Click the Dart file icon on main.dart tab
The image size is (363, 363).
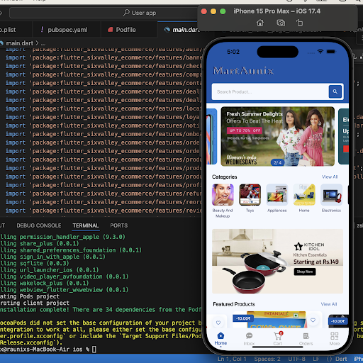click(167, 30)
